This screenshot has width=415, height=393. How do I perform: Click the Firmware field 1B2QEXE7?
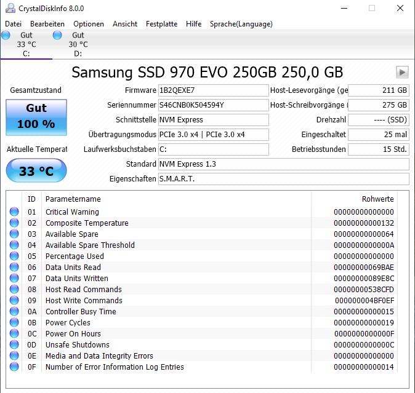tap(213, 90)
